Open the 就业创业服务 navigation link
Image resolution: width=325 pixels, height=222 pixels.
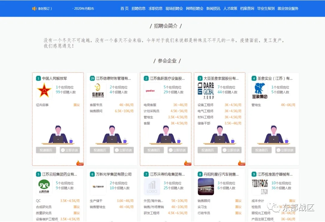click(288, 8)
